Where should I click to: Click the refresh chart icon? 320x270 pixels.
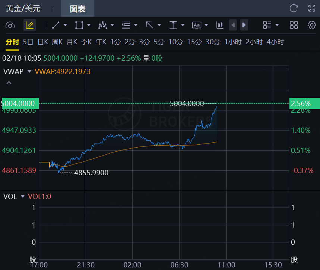pos(294,8)
